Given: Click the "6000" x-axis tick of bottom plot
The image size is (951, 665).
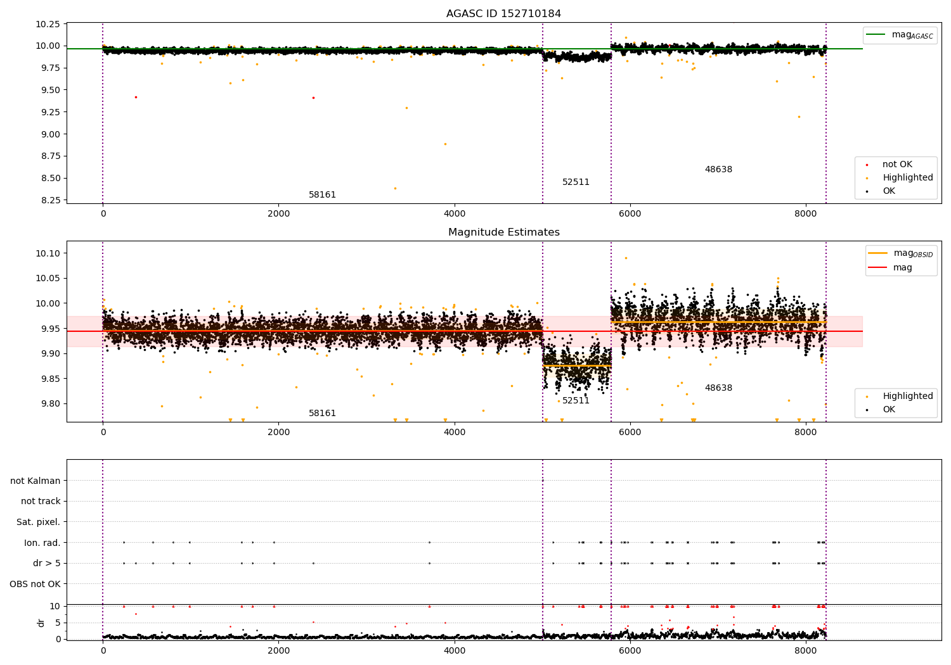Looking at the screenshot, I should click(x=630, y=650).
